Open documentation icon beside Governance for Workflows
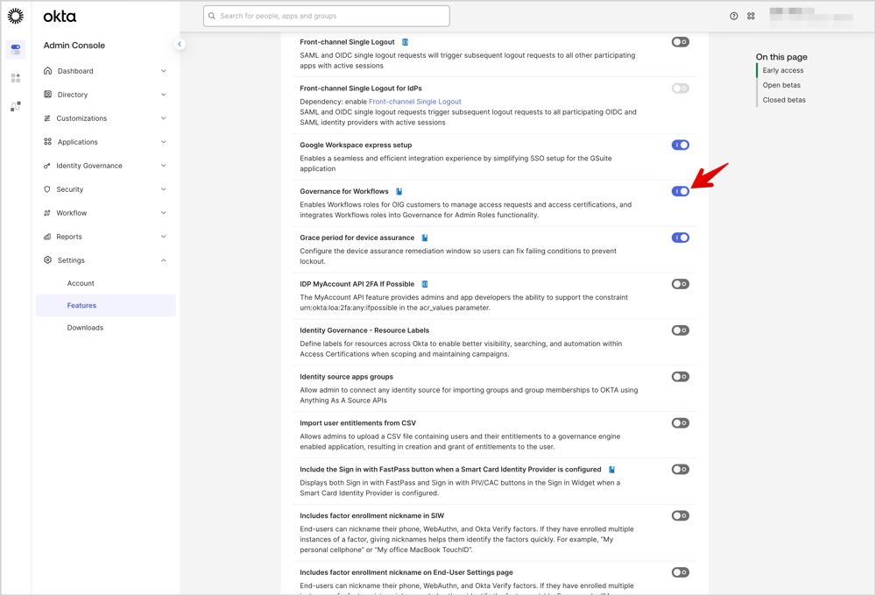 pyautogui.click(x=399, y=191)
